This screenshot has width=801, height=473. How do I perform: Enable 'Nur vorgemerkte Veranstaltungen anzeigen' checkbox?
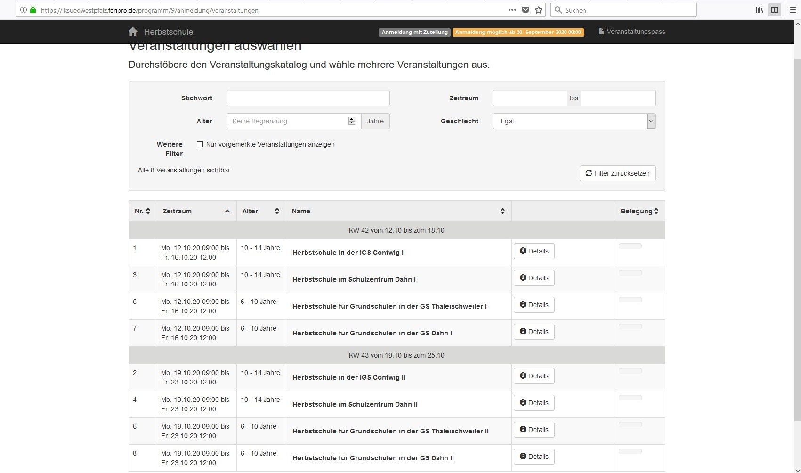point(200,145)
